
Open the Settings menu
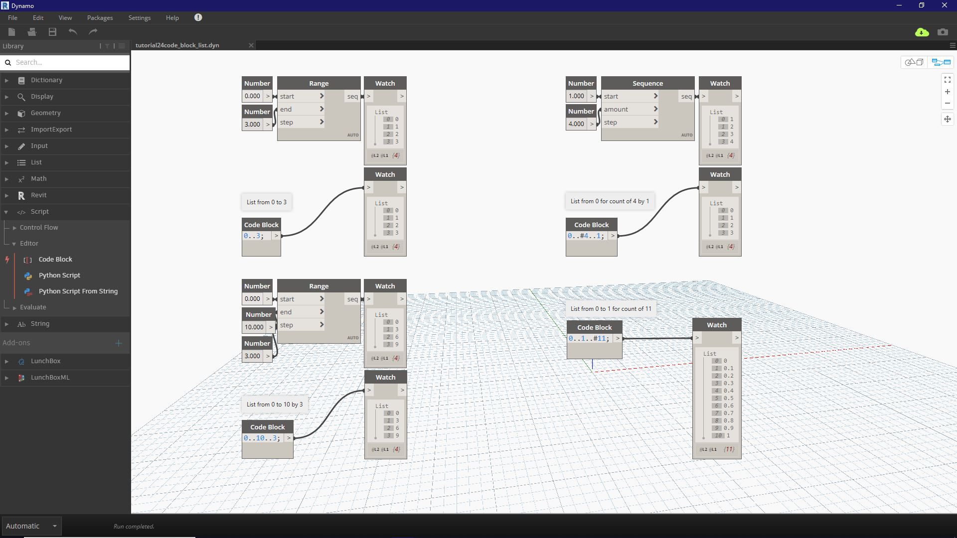tap(139, 17)
